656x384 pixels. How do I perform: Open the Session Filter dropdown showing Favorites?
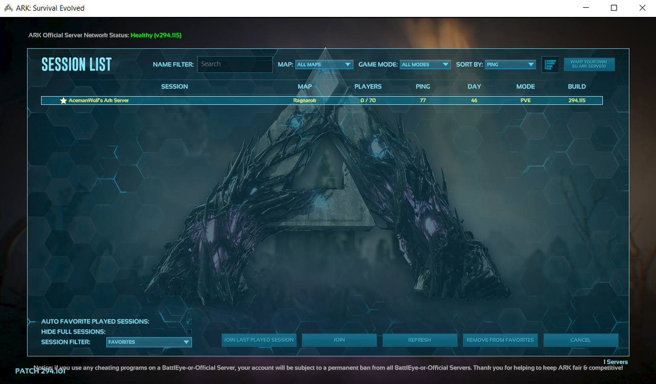tap(149, 342)
